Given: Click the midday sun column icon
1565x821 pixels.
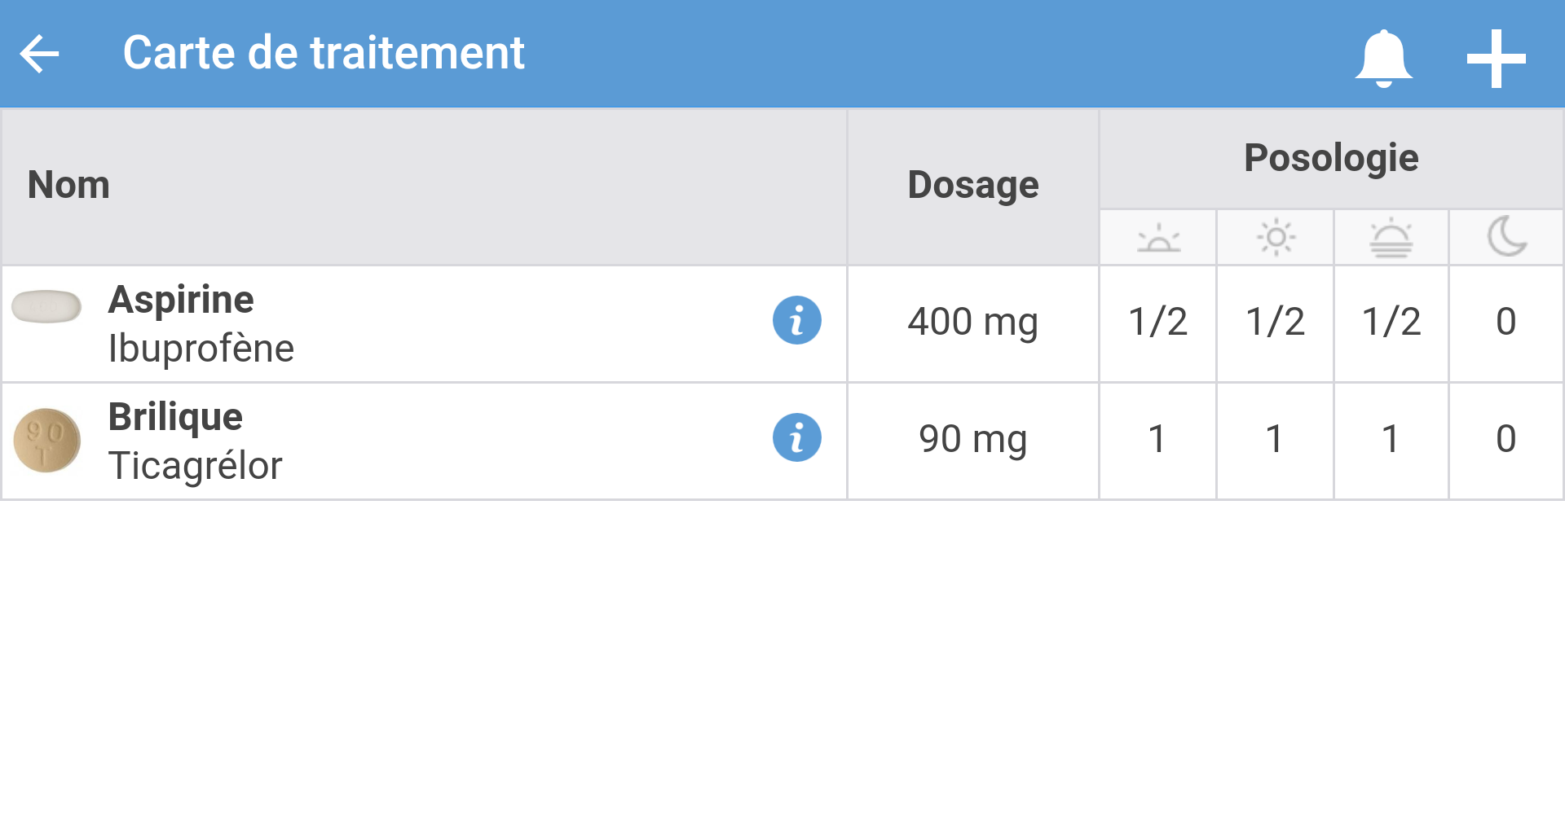Looking at the screenshot, I should [1276, 238].
